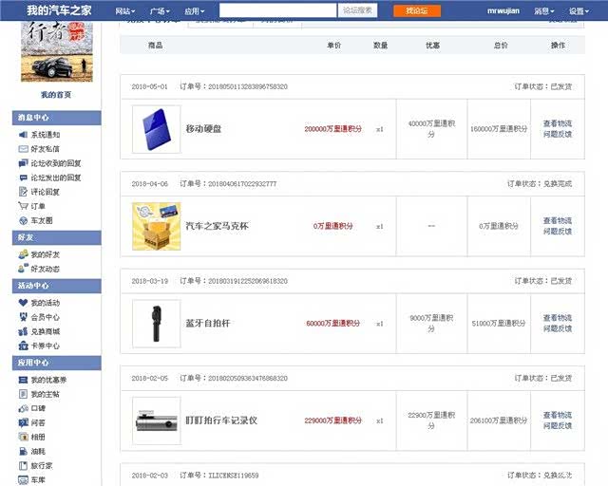
Task: Click the order date 2018-03-19
Action: [150, 281]
